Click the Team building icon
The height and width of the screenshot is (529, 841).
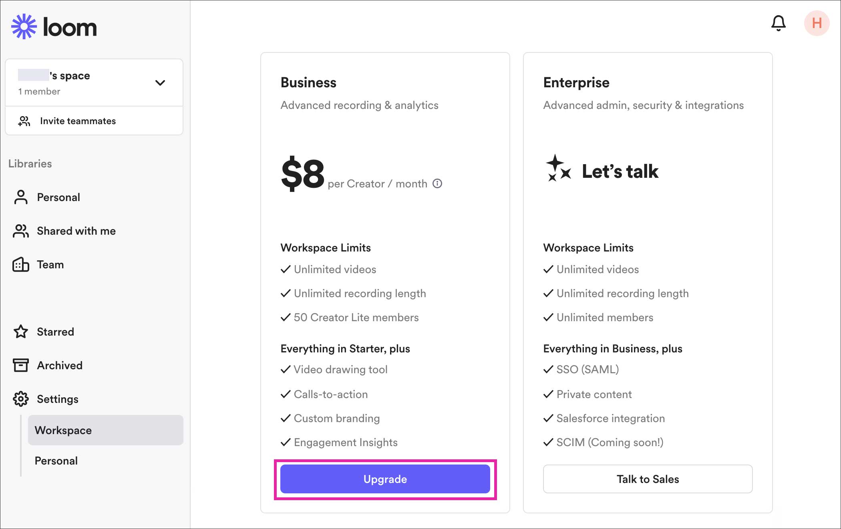pos(21,265)
